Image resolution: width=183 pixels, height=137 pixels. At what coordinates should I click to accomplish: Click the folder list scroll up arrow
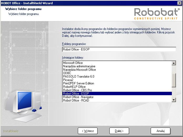(174, 63)
